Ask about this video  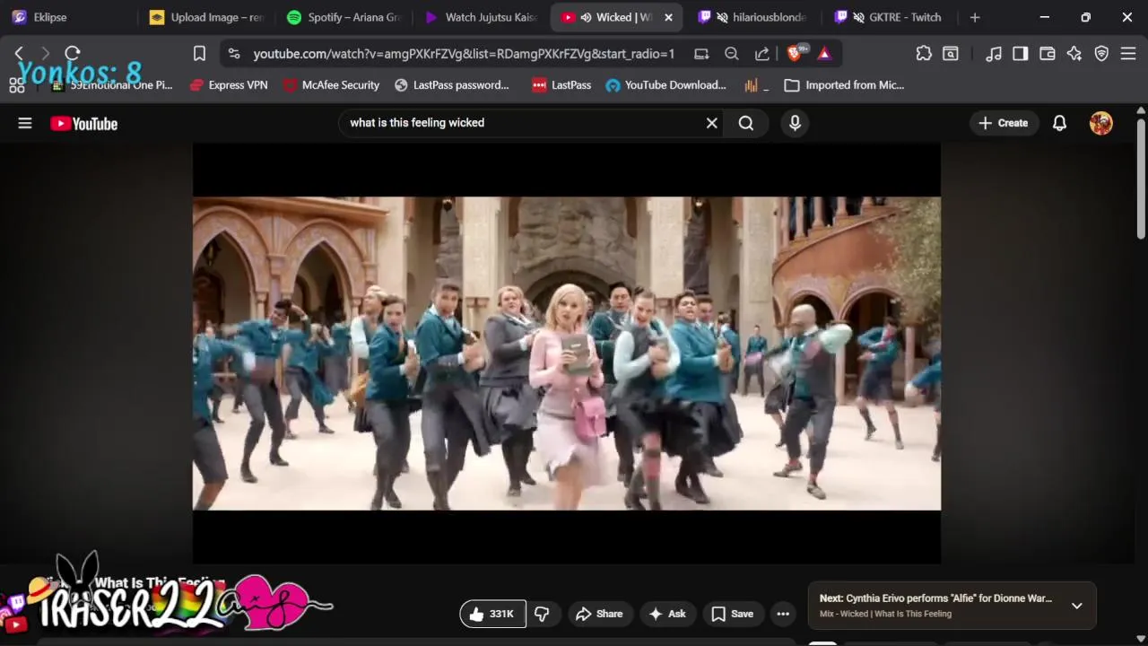(x=667, y=614)
